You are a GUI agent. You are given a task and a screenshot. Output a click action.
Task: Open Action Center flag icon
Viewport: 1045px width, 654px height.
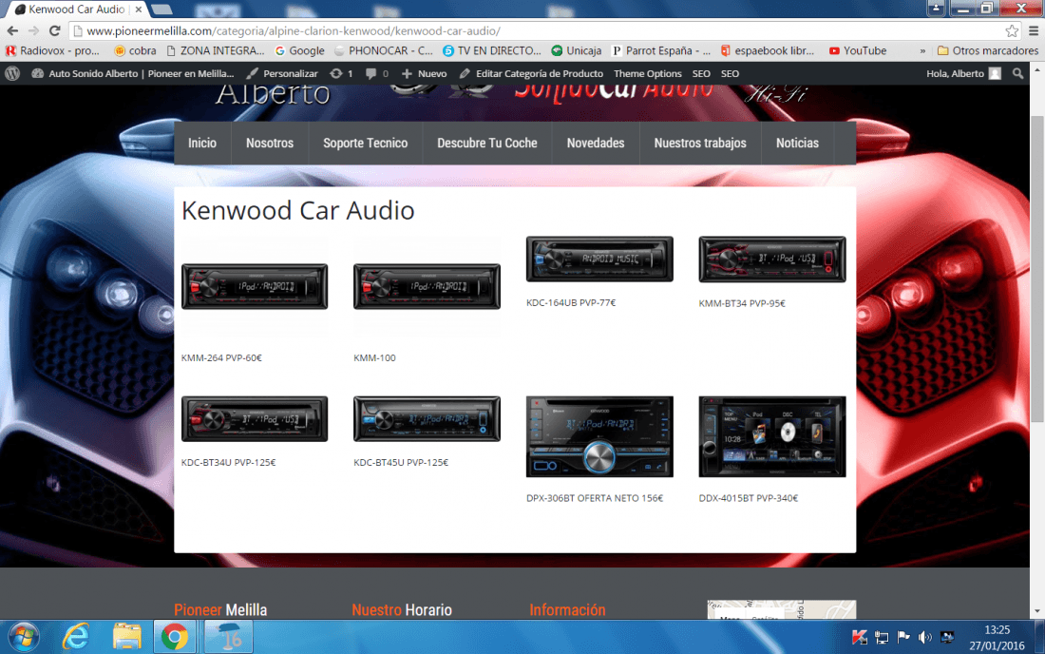[903, 637]
